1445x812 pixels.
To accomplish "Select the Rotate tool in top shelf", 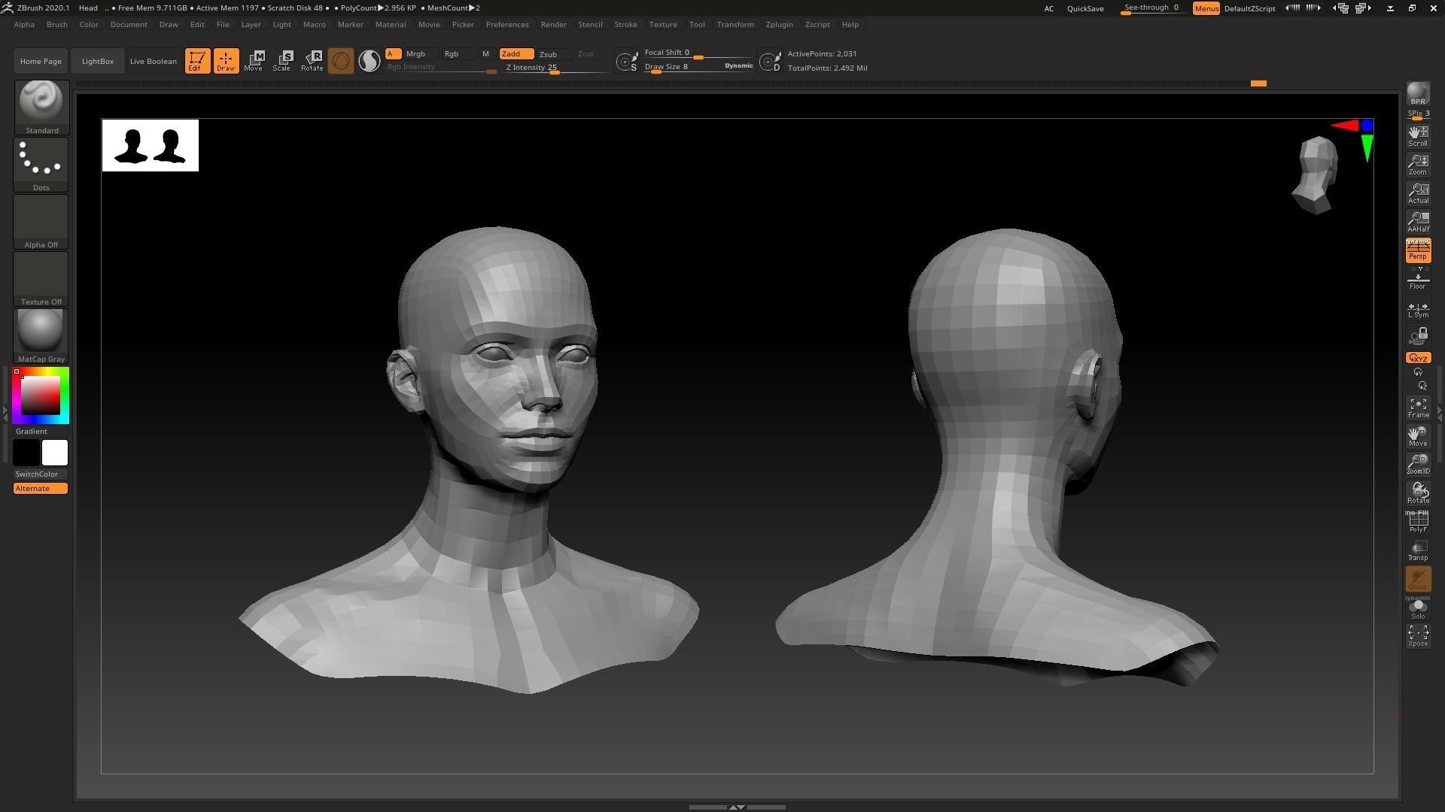I will [x=312, y=61].
